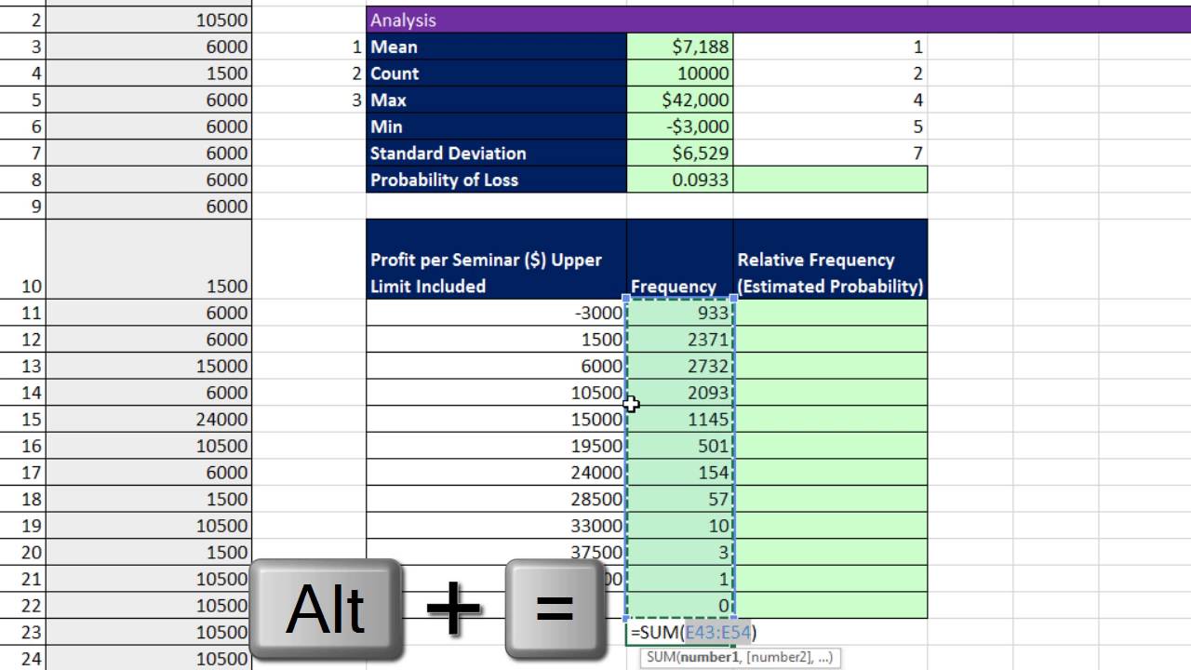Click the count value 10000

[680, 74]
